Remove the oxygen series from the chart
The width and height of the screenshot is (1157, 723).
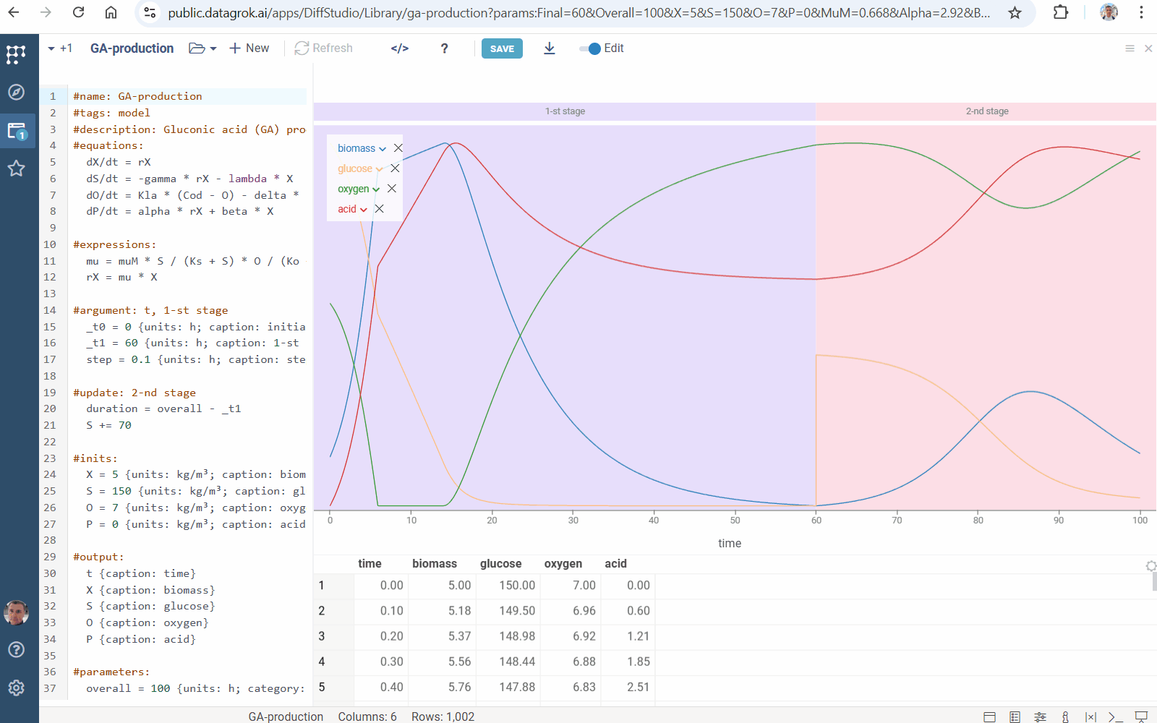click(x=392, y=189)
